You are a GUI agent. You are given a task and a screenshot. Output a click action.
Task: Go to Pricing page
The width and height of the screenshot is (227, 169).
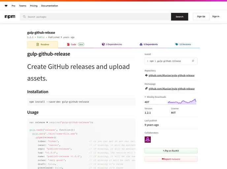pos(34,6)
